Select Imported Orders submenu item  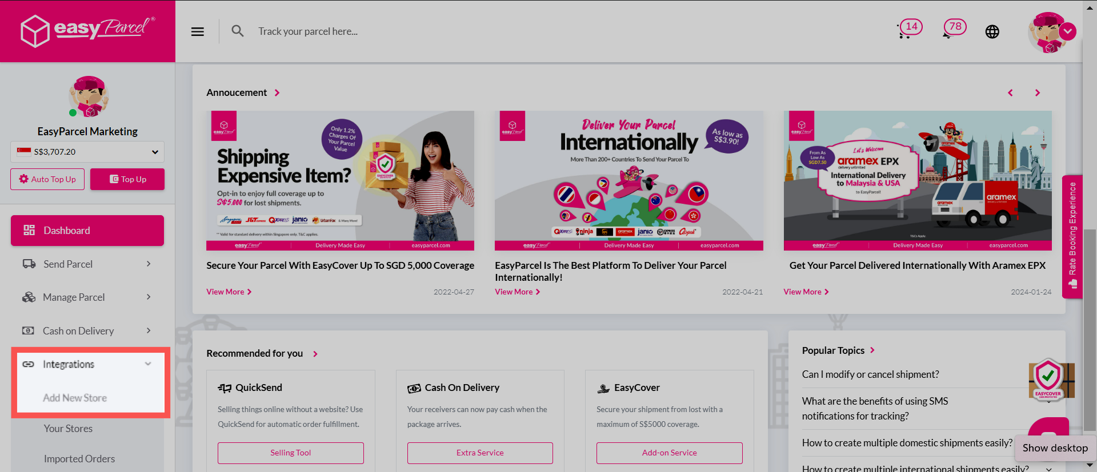79,459
